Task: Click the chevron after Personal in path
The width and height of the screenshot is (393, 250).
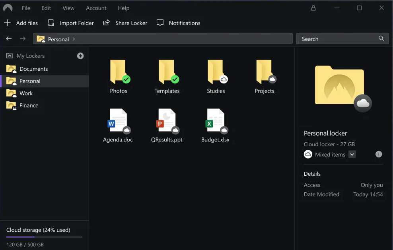Action: click(x=74, y=39)
